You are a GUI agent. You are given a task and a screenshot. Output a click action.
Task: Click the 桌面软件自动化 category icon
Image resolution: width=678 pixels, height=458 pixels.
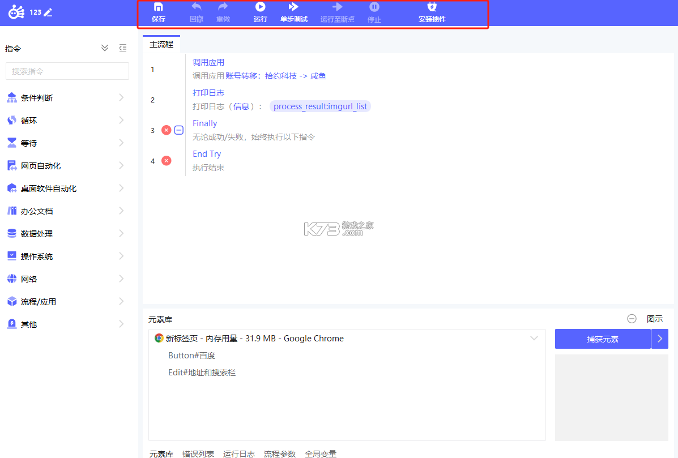click(x=12, y=188)
